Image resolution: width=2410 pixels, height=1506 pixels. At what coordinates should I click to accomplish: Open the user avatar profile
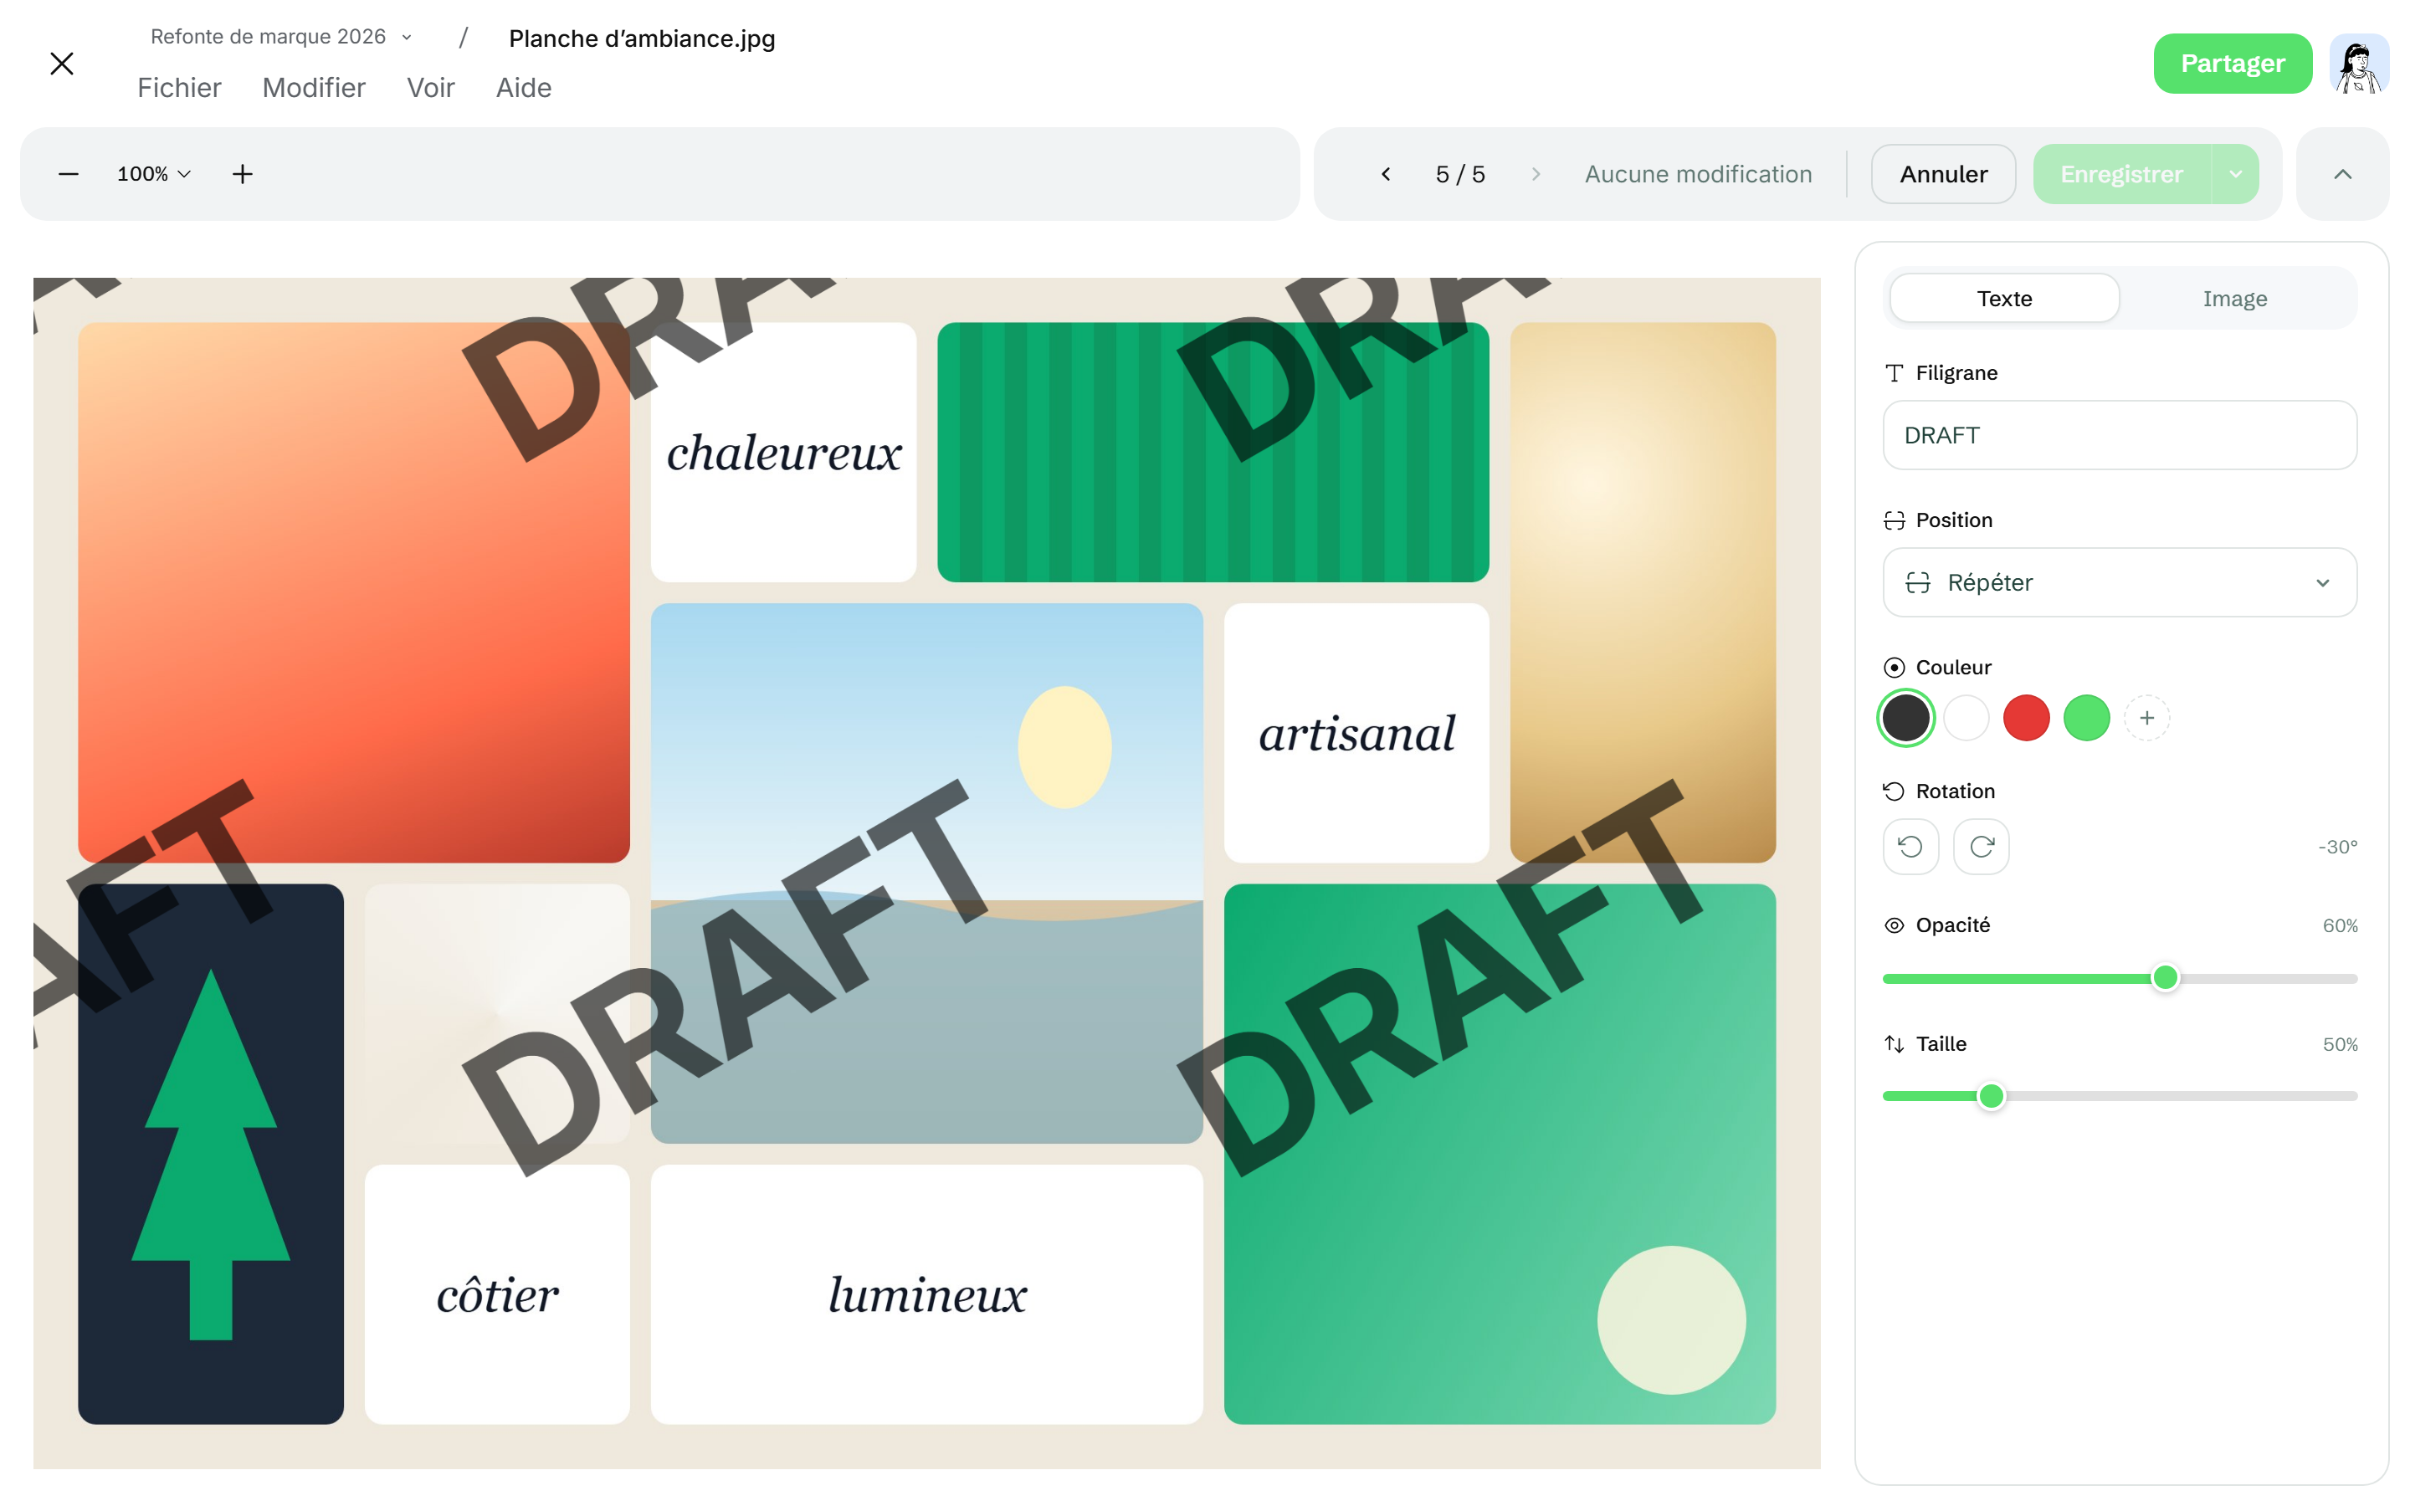pyautogui.click(x=2358, y=64)
